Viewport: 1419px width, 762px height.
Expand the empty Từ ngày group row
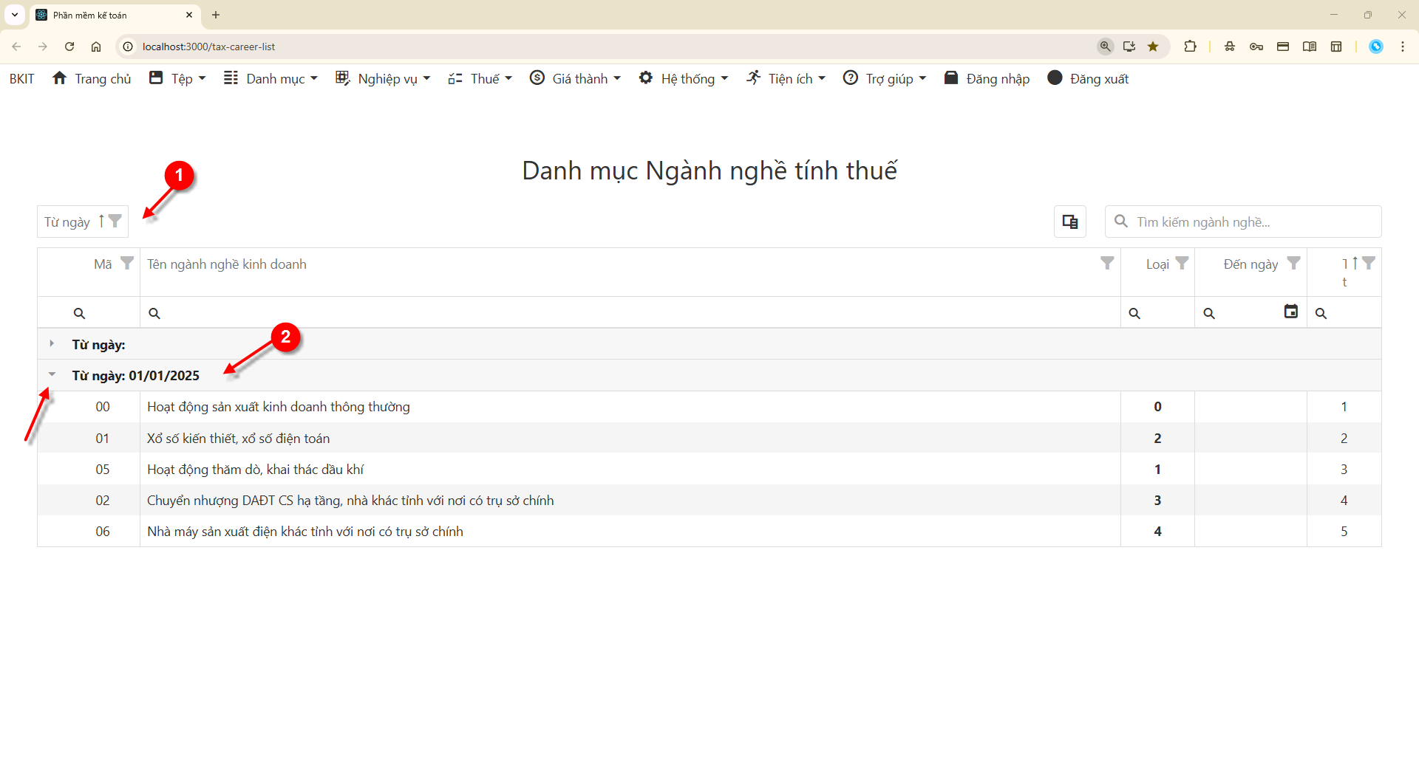click(51, 343)
